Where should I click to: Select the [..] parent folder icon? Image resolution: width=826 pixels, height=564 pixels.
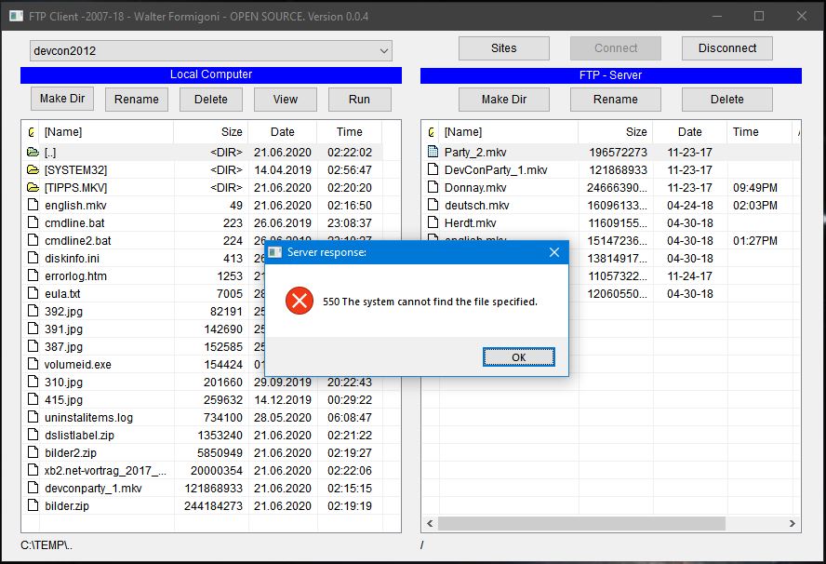click(x=33, y=153)
